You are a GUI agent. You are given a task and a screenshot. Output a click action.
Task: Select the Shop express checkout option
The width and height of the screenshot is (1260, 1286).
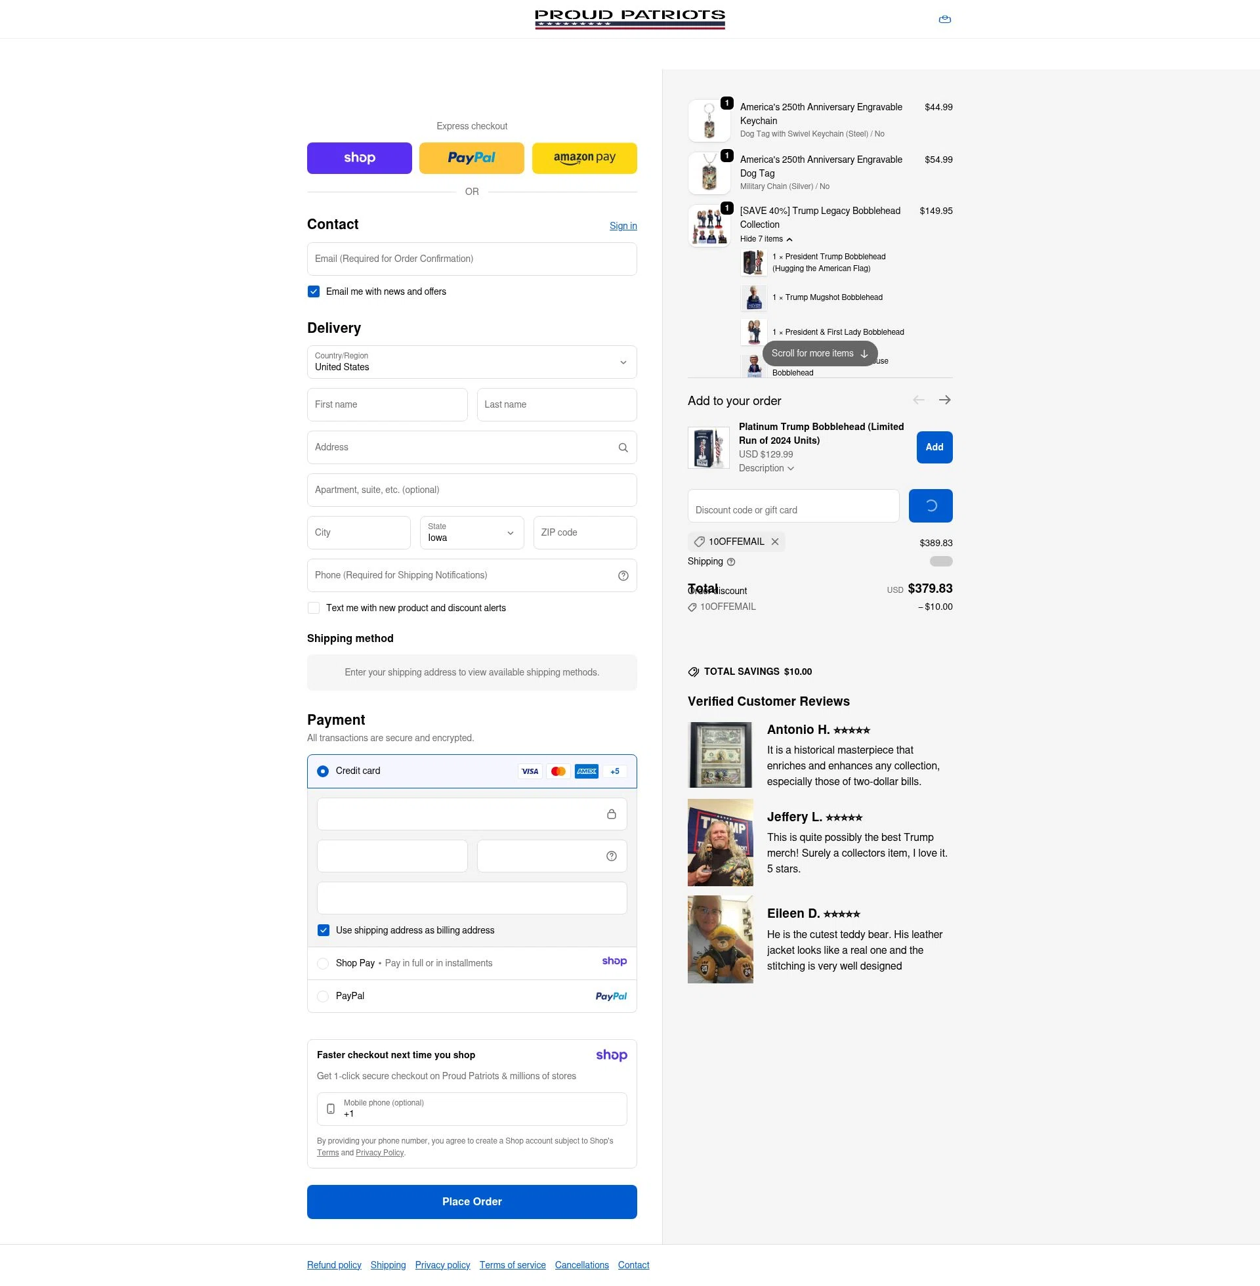[359, 158]
